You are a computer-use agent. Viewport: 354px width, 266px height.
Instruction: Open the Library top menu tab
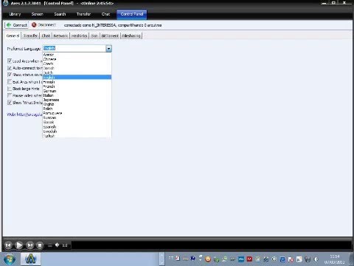pyautogui.click(x=15, y=14)
